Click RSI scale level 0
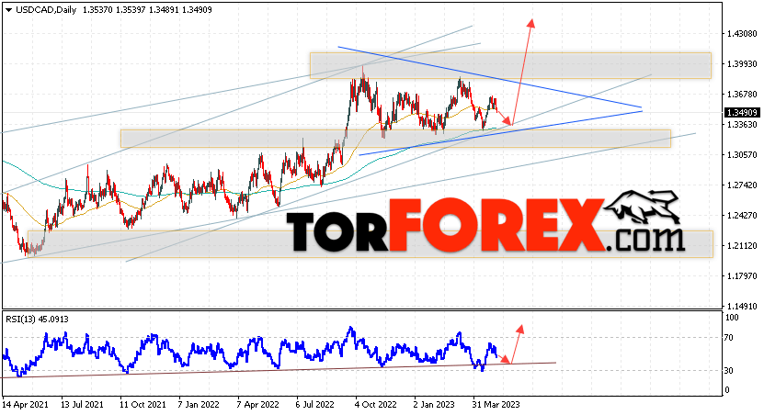This screenshot has height=415, width=764. click(x=727, y=389)
